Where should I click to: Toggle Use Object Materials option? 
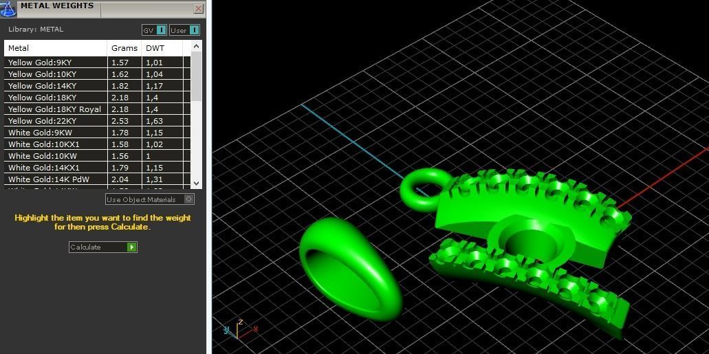tap(150, 199)
